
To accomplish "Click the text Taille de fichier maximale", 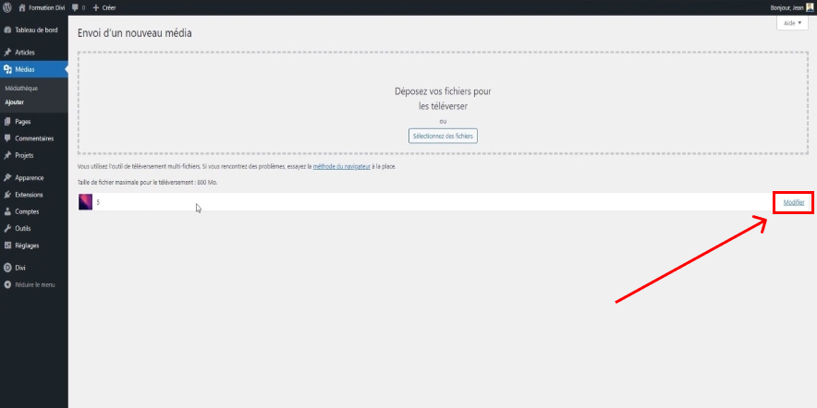I will tap(148, 183).
